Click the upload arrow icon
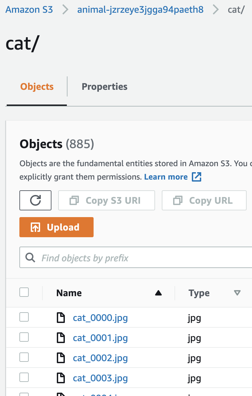The image size is (252, 396). click(x=35, y=227)
